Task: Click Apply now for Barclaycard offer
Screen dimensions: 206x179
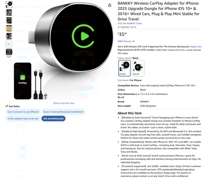Action: point(196,47)
